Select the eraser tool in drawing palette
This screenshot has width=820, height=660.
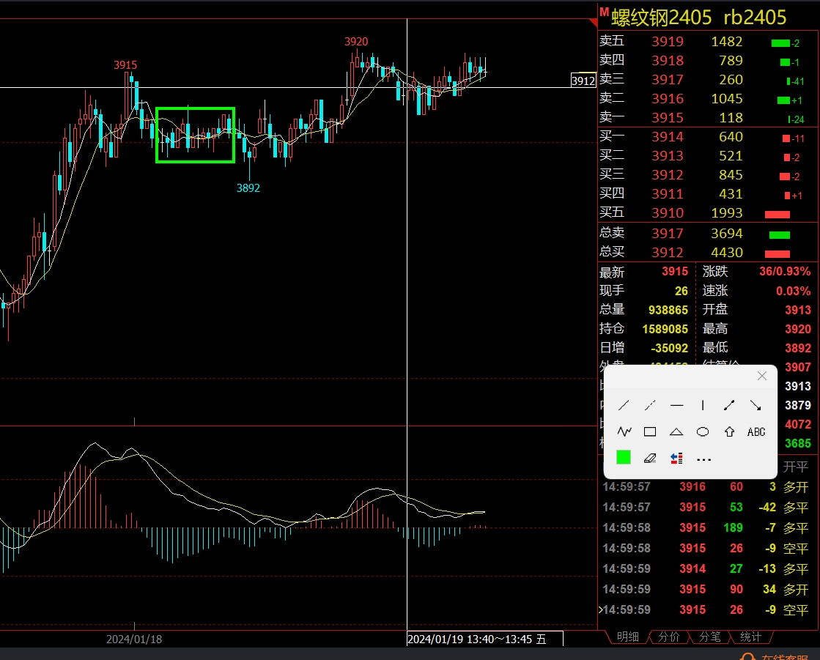coord(650,459)
